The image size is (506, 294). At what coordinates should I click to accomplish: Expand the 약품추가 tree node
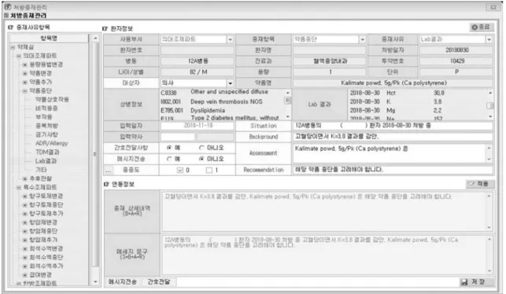click(25, 82)
